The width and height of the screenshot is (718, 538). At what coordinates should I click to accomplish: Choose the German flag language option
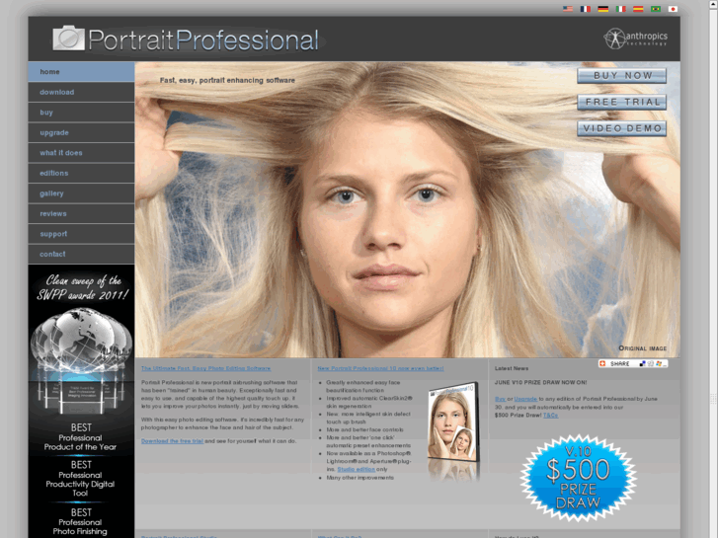tap(603, 9)
